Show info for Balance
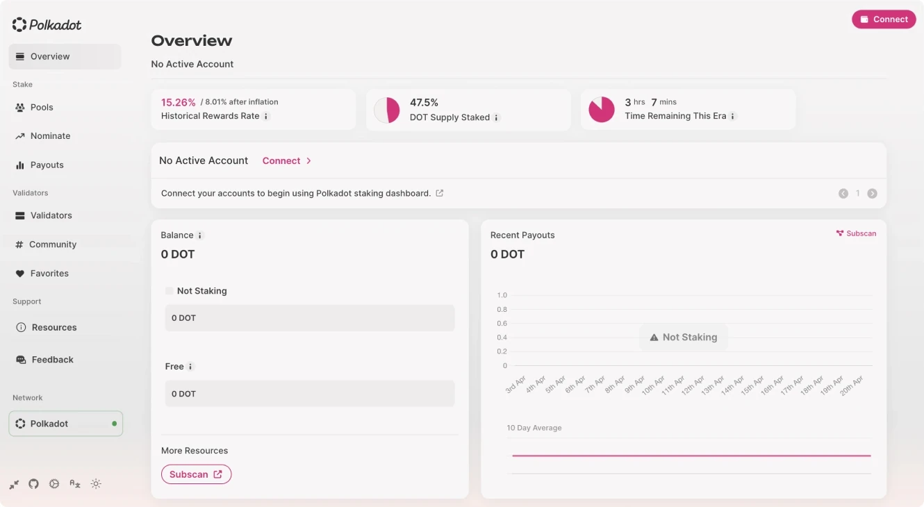Screen dimensions: 924x507 pyautogui.click(x=200, y=235)
